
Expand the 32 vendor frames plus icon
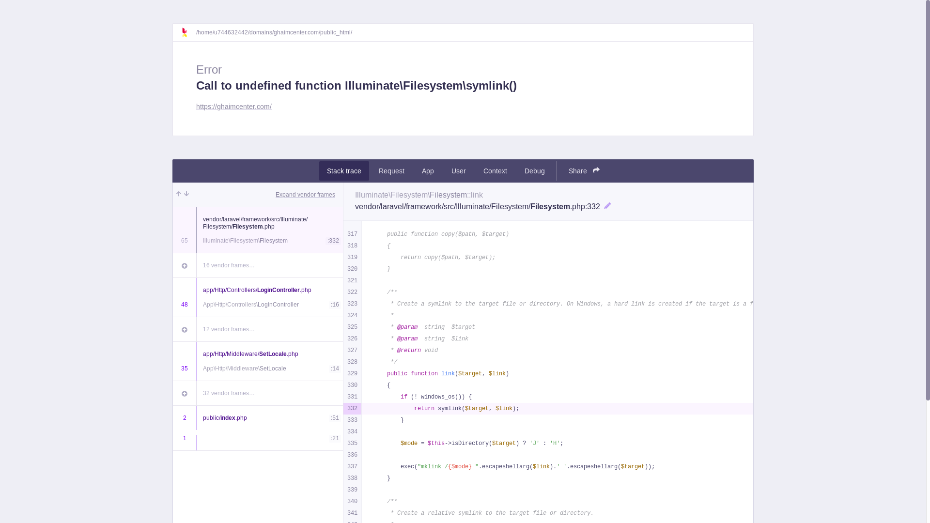pos(185,394)
